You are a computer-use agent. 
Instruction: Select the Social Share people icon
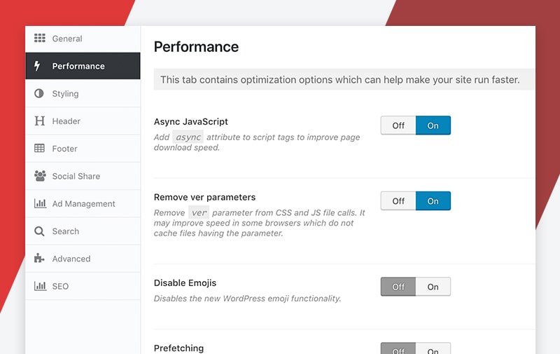40,175
